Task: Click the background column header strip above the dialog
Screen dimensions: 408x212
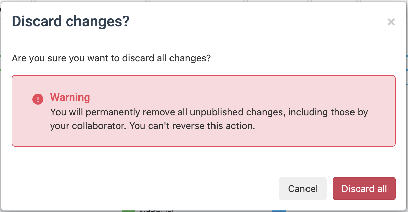Action: coord(204,1)
